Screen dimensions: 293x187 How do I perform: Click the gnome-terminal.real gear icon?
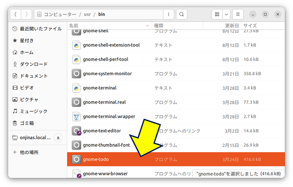pyautogui.click(x=77, y=102)
